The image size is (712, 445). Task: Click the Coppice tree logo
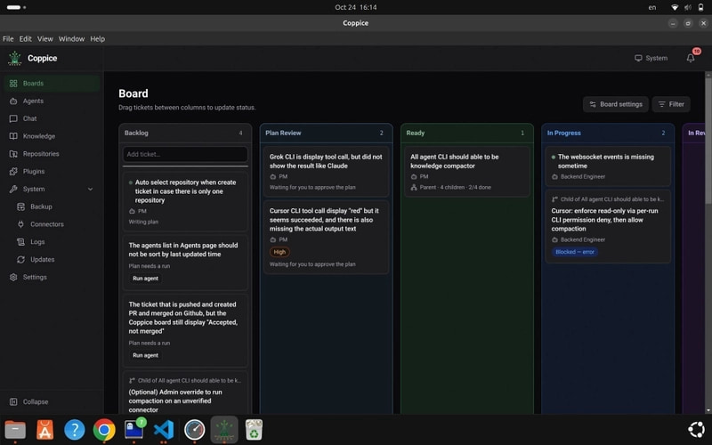pos(15,58)
